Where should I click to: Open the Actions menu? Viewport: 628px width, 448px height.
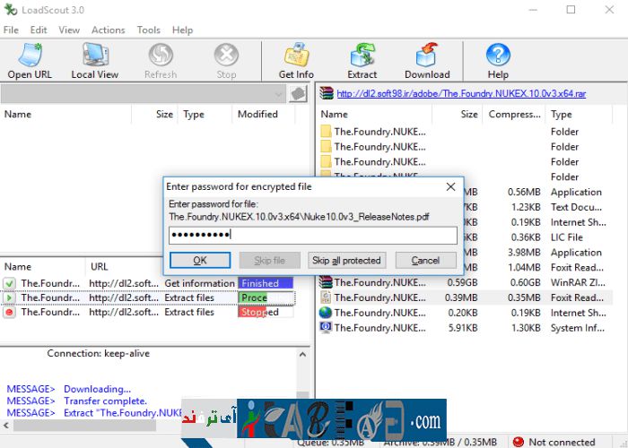(109, 30)
